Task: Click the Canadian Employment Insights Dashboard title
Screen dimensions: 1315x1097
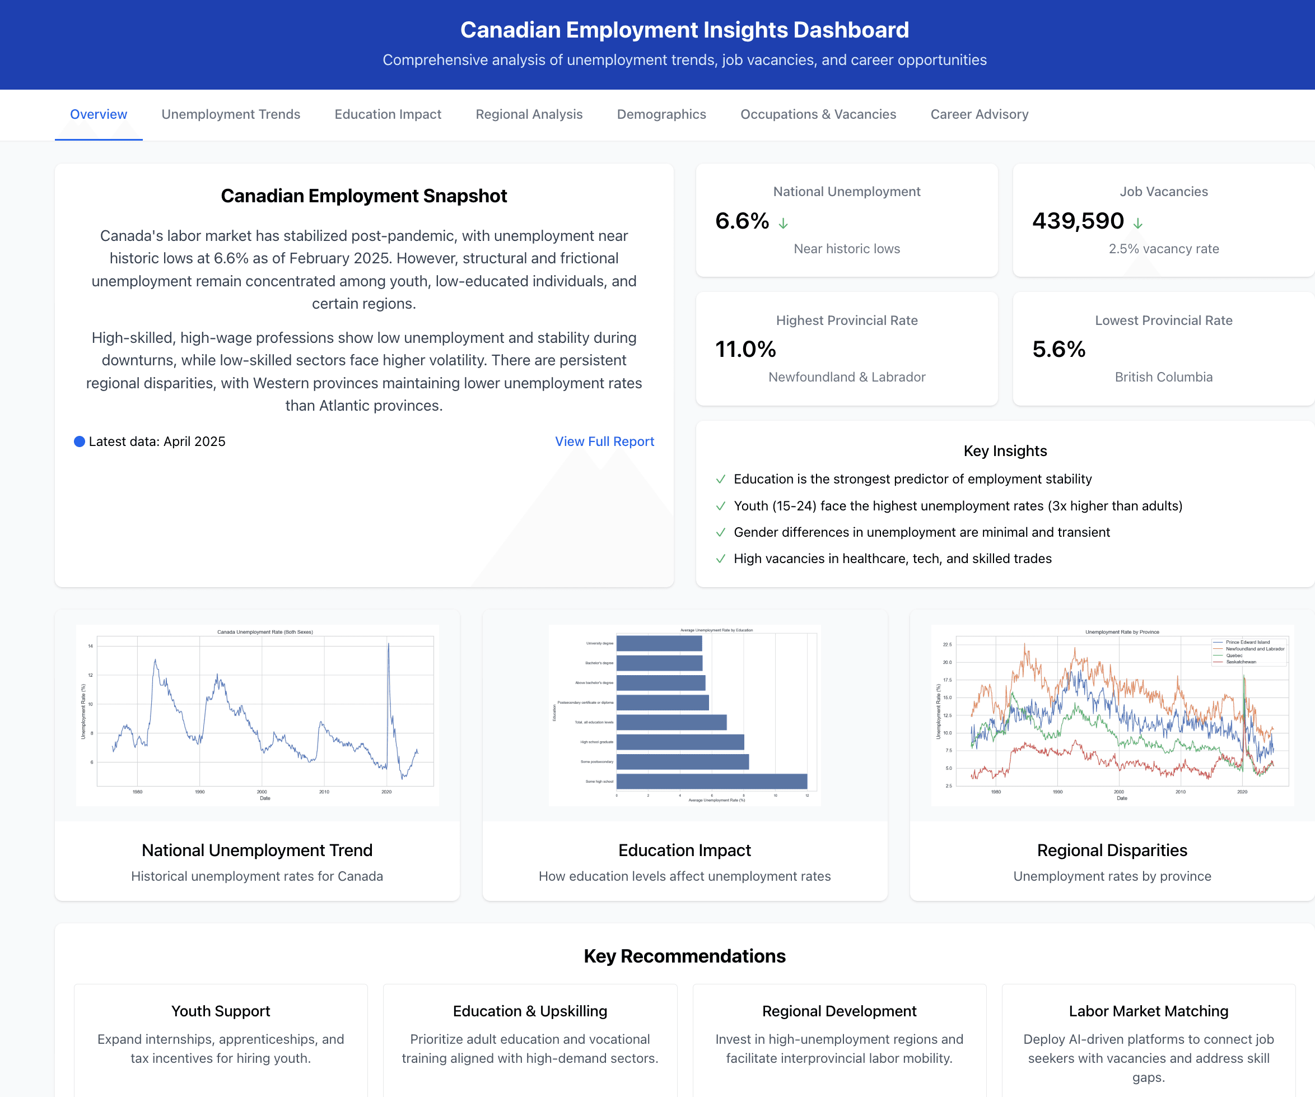Action: [x=684, y=30]
